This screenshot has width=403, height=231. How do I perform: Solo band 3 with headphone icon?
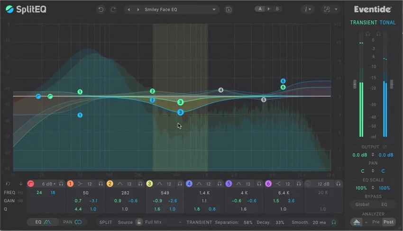[x=180, y=184]
